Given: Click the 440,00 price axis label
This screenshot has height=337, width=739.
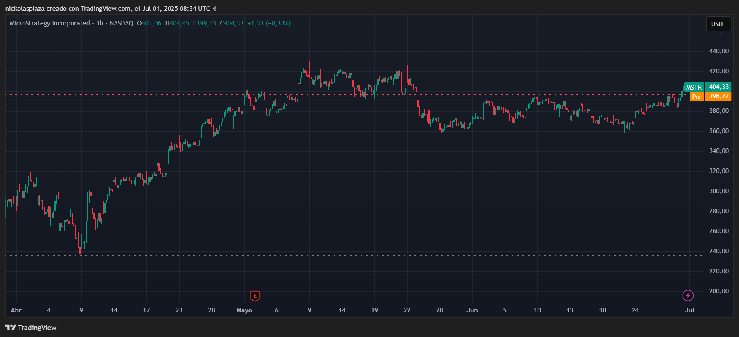Looking at the screenshot, I should [719, 51].
